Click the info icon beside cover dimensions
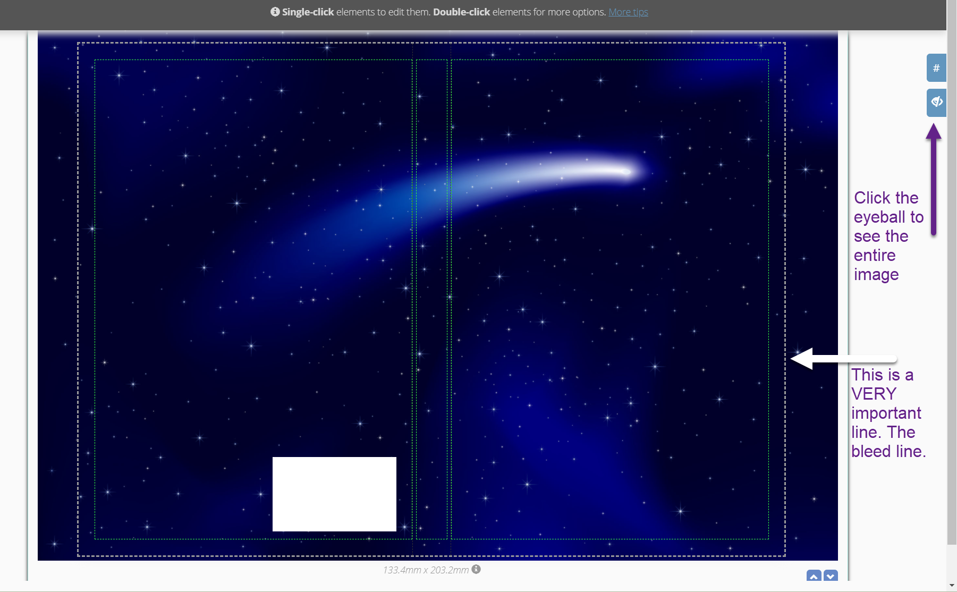 (x=476, y=569)
